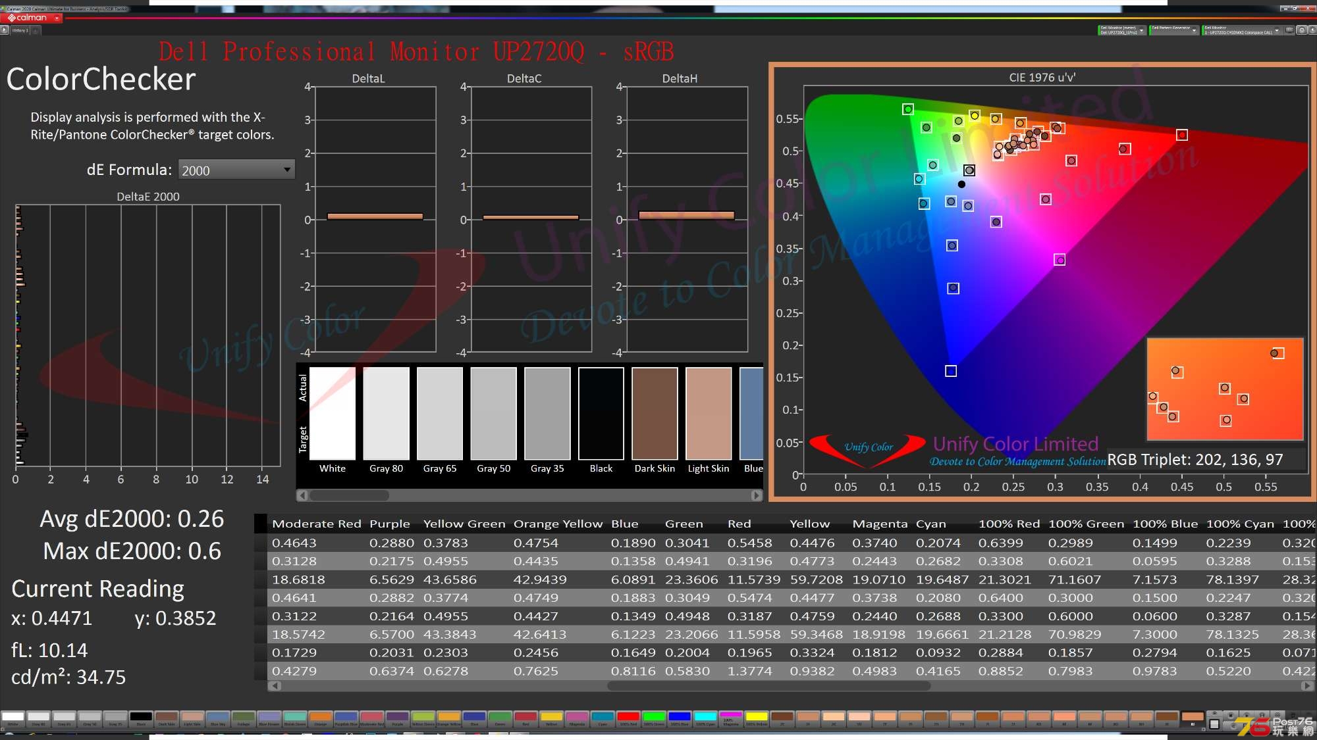Viewport: 1317px width, 740px height.
Task: Click the Purple column header in table
Action: coord(390,524)
